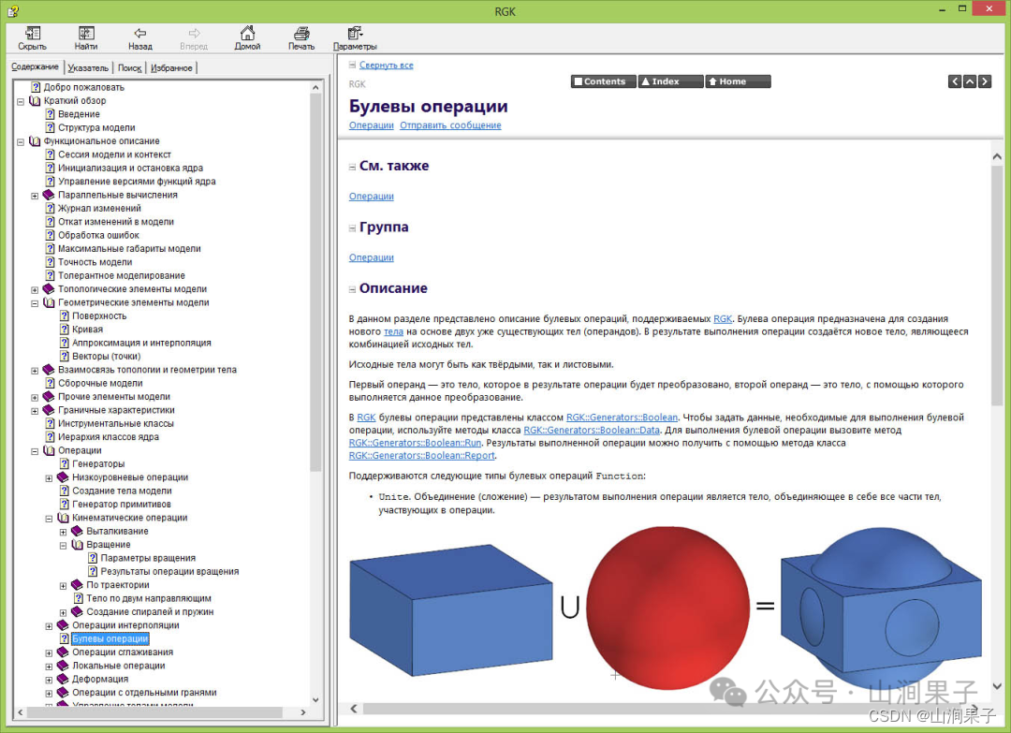Expand the Топологические элементы модели node
The image size is (1011, 733).
[x=35, y=289]
